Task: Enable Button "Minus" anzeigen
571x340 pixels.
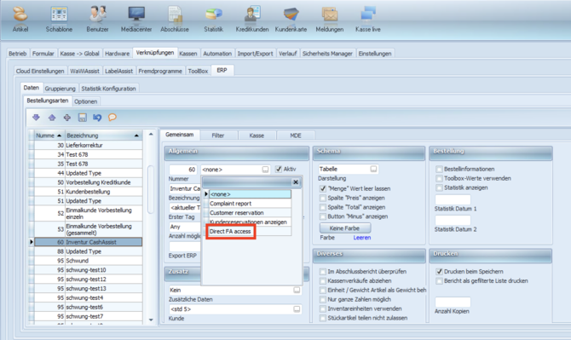Action: click(323, 216)
